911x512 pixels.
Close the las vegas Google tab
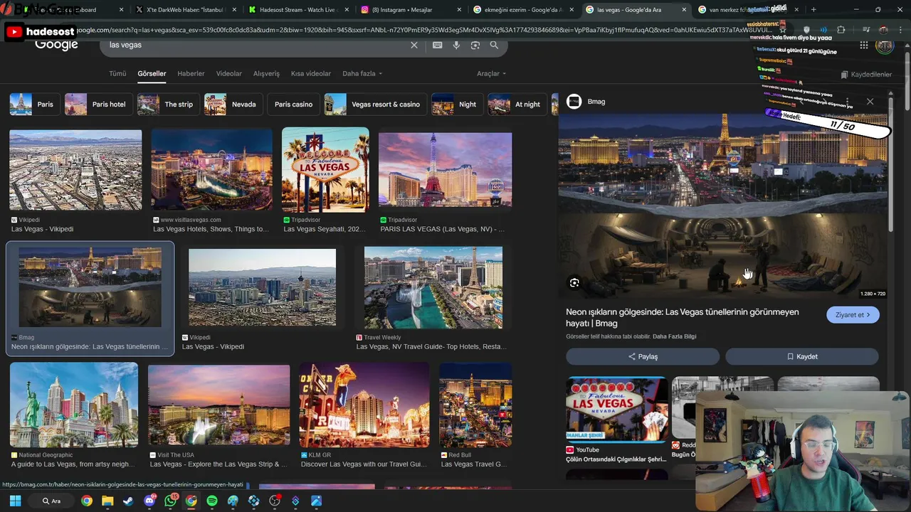(685, 10)
